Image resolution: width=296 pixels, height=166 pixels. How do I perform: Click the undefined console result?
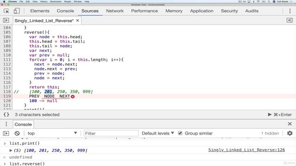tap(21, 157)
